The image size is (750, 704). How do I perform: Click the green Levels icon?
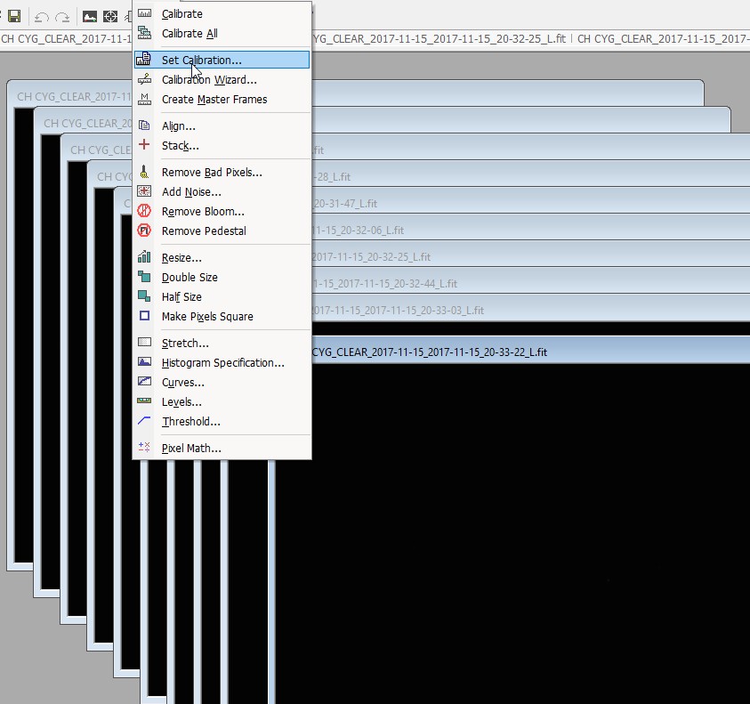point(144,401)
